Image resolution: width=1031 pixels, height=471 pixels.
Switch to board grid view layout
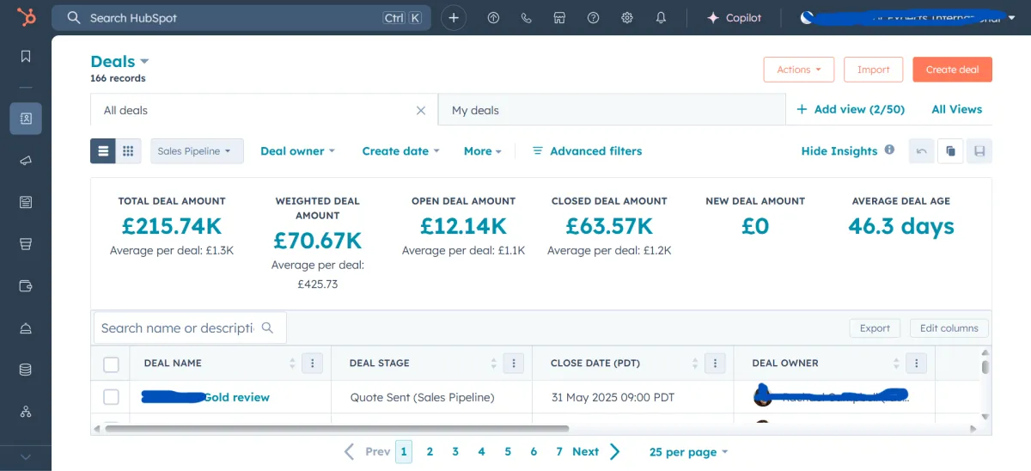click(128, 151)
